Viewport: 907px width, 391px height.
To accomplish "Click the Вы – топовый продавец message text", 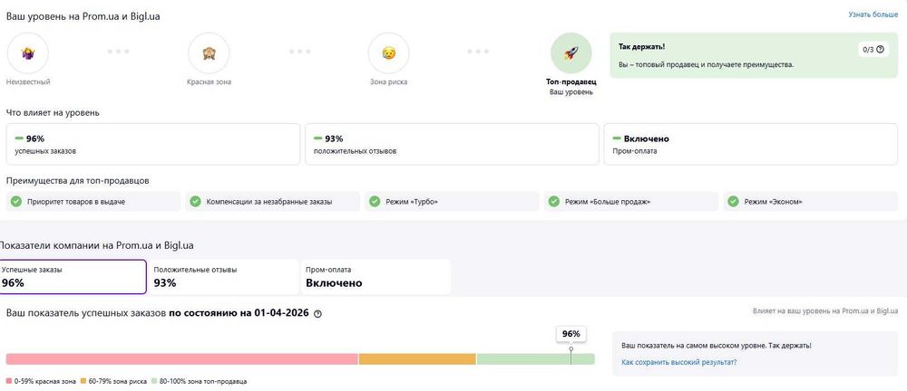I will (x=706, y=65).
